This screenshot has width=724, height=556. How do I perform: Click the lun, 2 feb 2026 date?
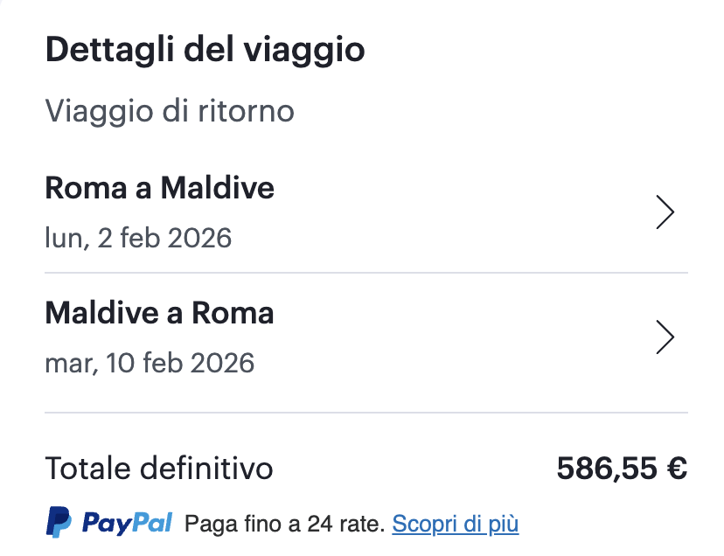click(x=138, y=237)
